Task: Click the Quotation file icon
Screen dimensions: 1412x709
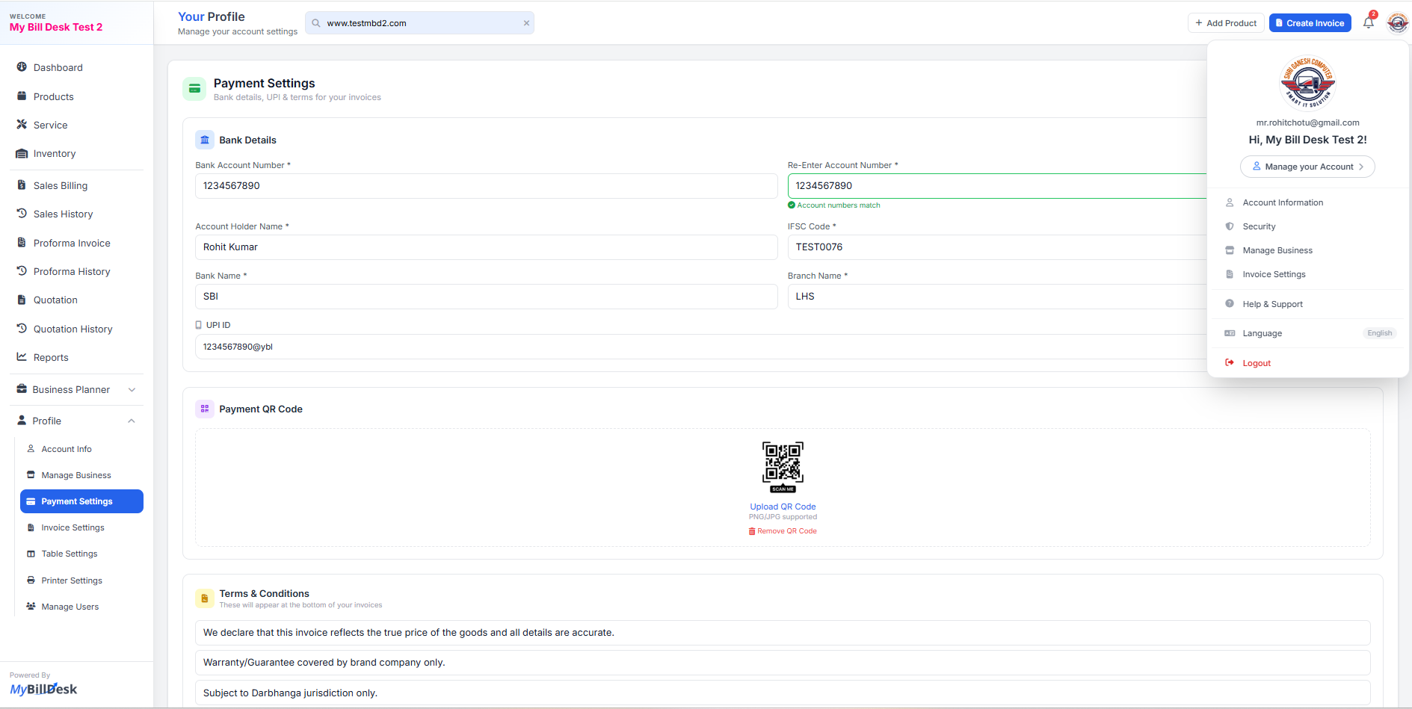Action: 22,300
